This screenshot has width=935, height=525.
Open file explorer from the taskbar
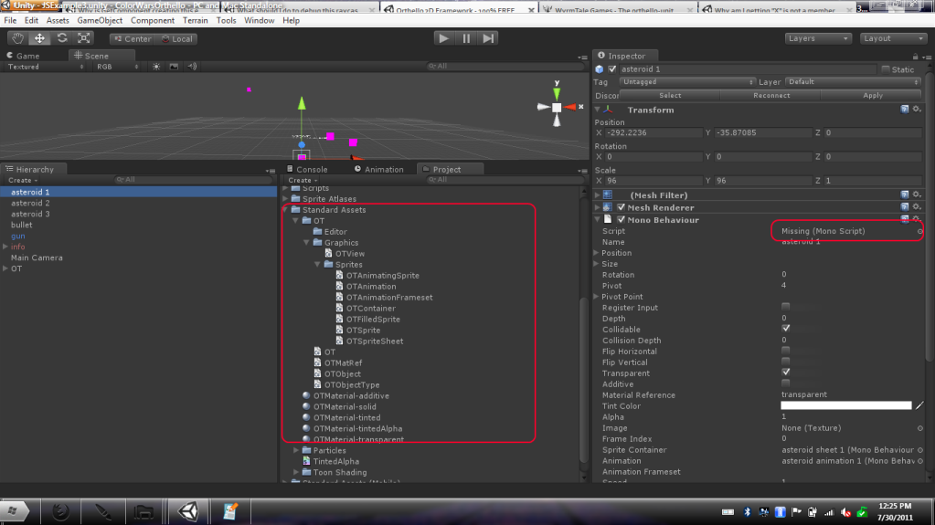[143, 510]
